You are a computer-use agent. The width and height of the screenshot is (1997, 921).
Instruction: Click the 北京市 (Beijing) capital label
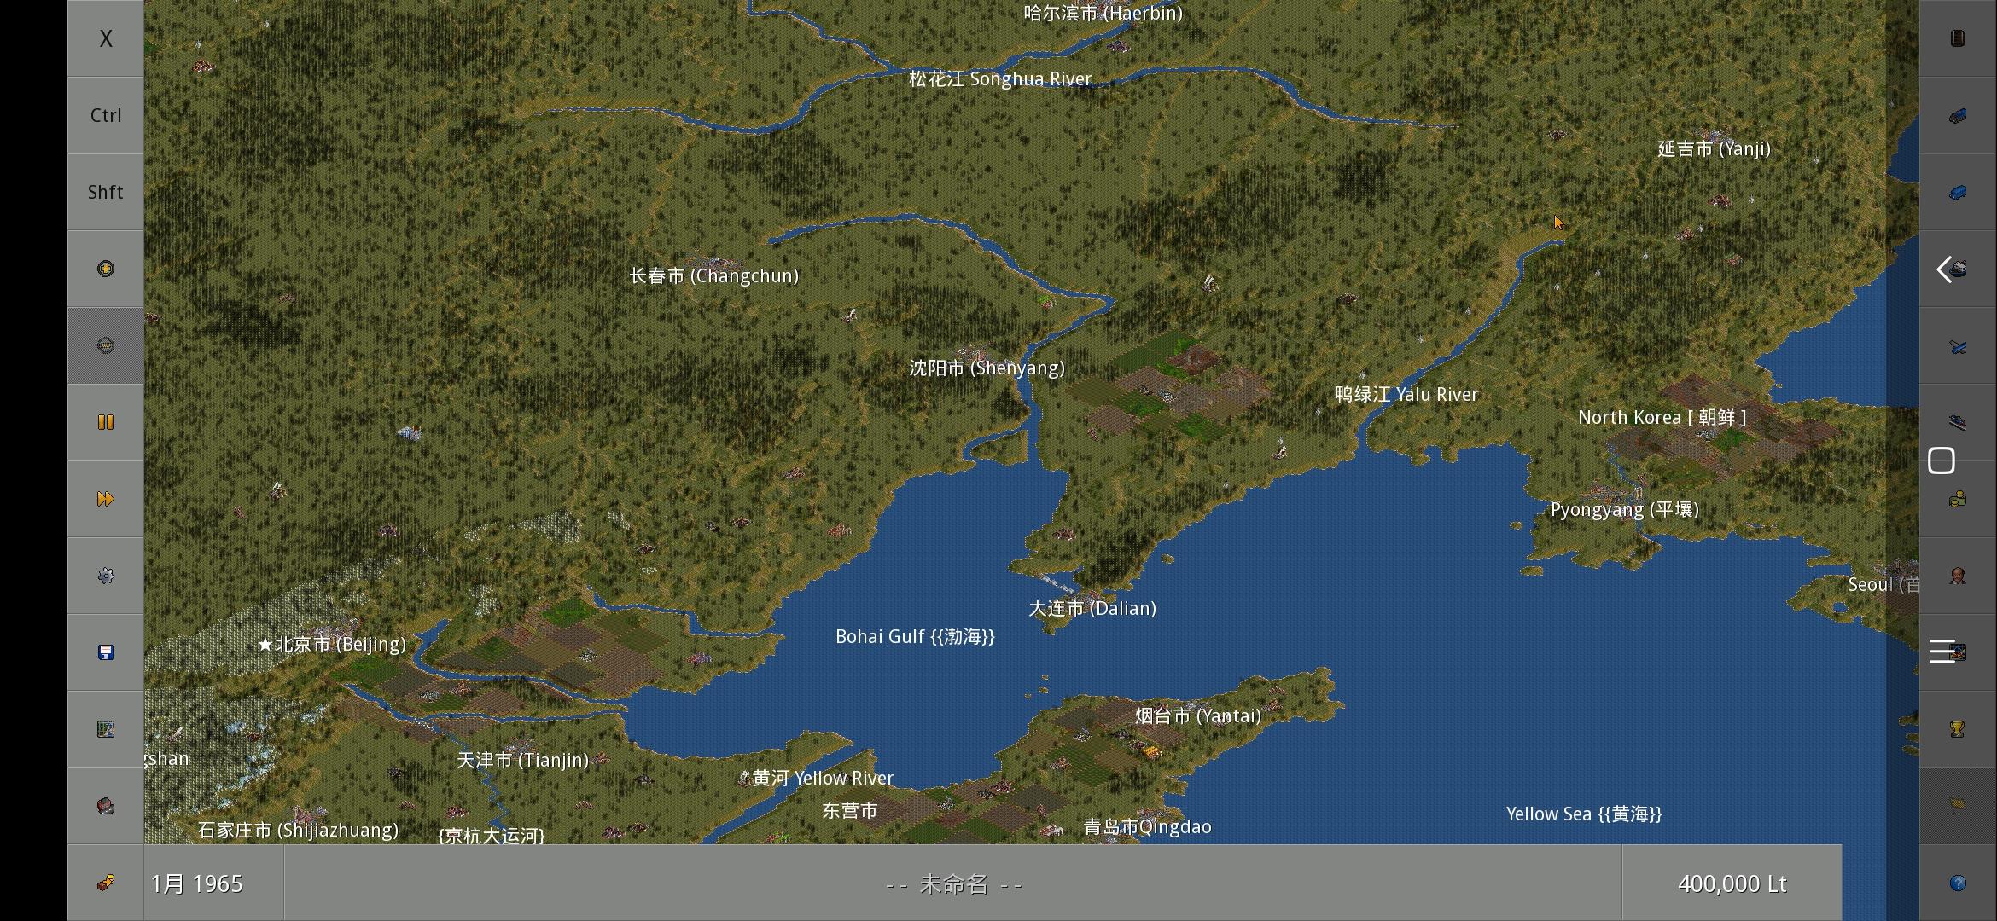click(332, 645)
